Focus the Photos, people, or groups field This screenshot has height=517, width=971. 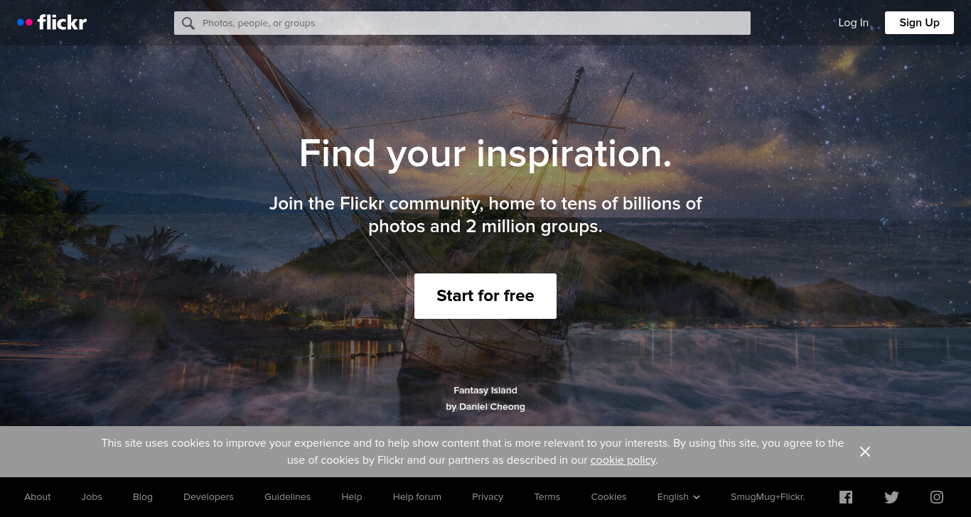(x=462, y=23)
